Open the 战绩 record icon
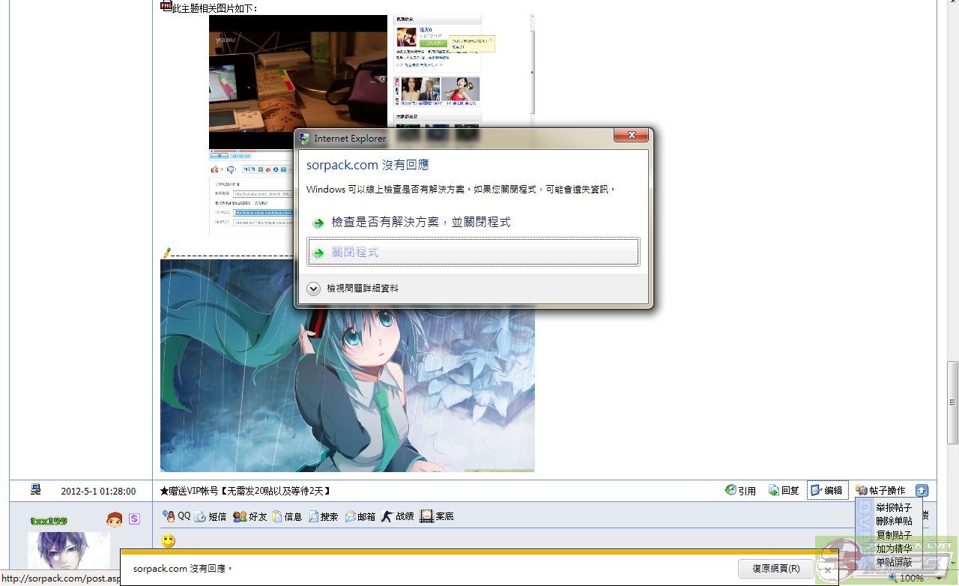This screenshot has width=959, height=586. pos(387,516)
